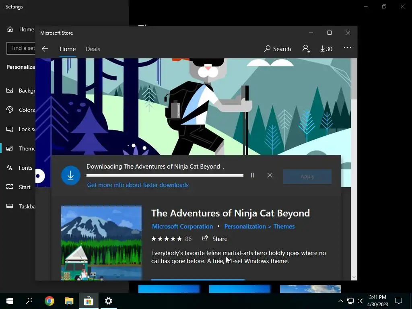The image size is (412, 309).
Task: Maximize the Microsoft Store window
Action: click(330, 33)
